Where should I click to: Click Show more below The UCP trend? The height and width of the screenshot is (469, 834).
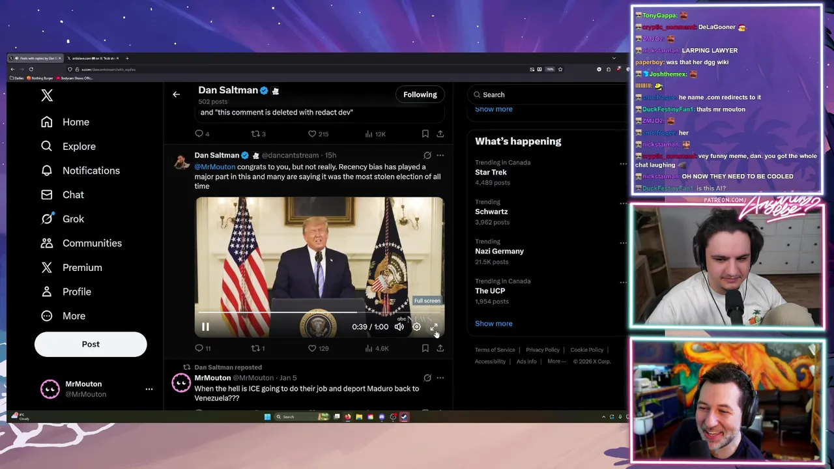pyautogui.click(x=493, y=323)
